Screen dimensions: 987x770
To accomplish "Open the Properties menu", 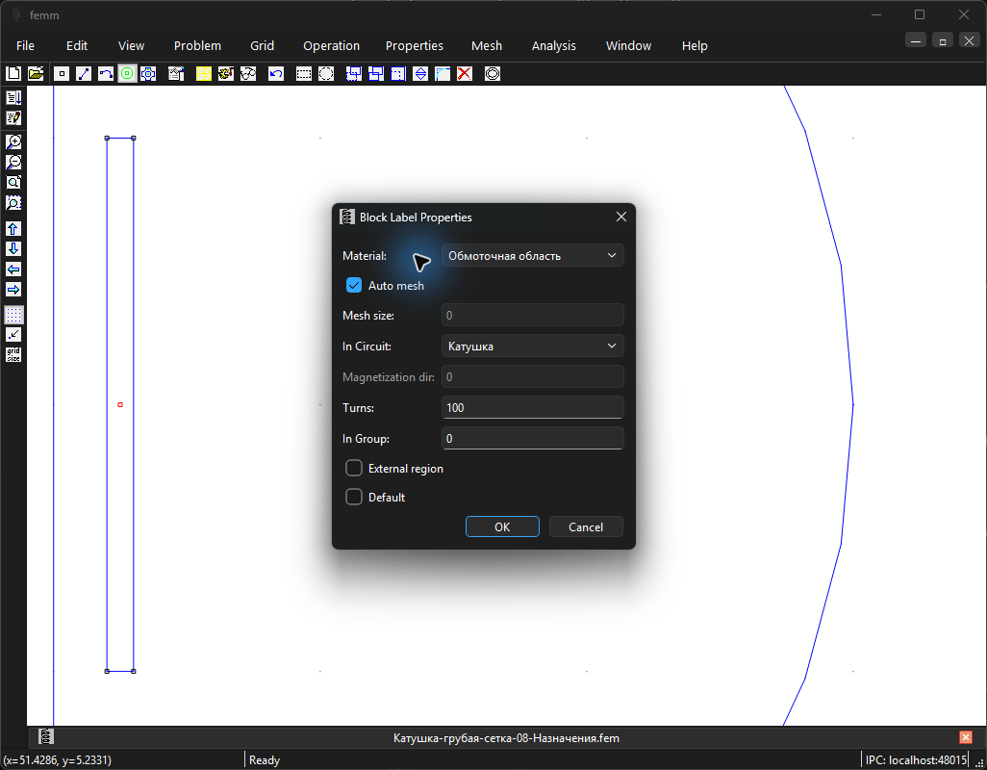I will (x=415, y=46).
